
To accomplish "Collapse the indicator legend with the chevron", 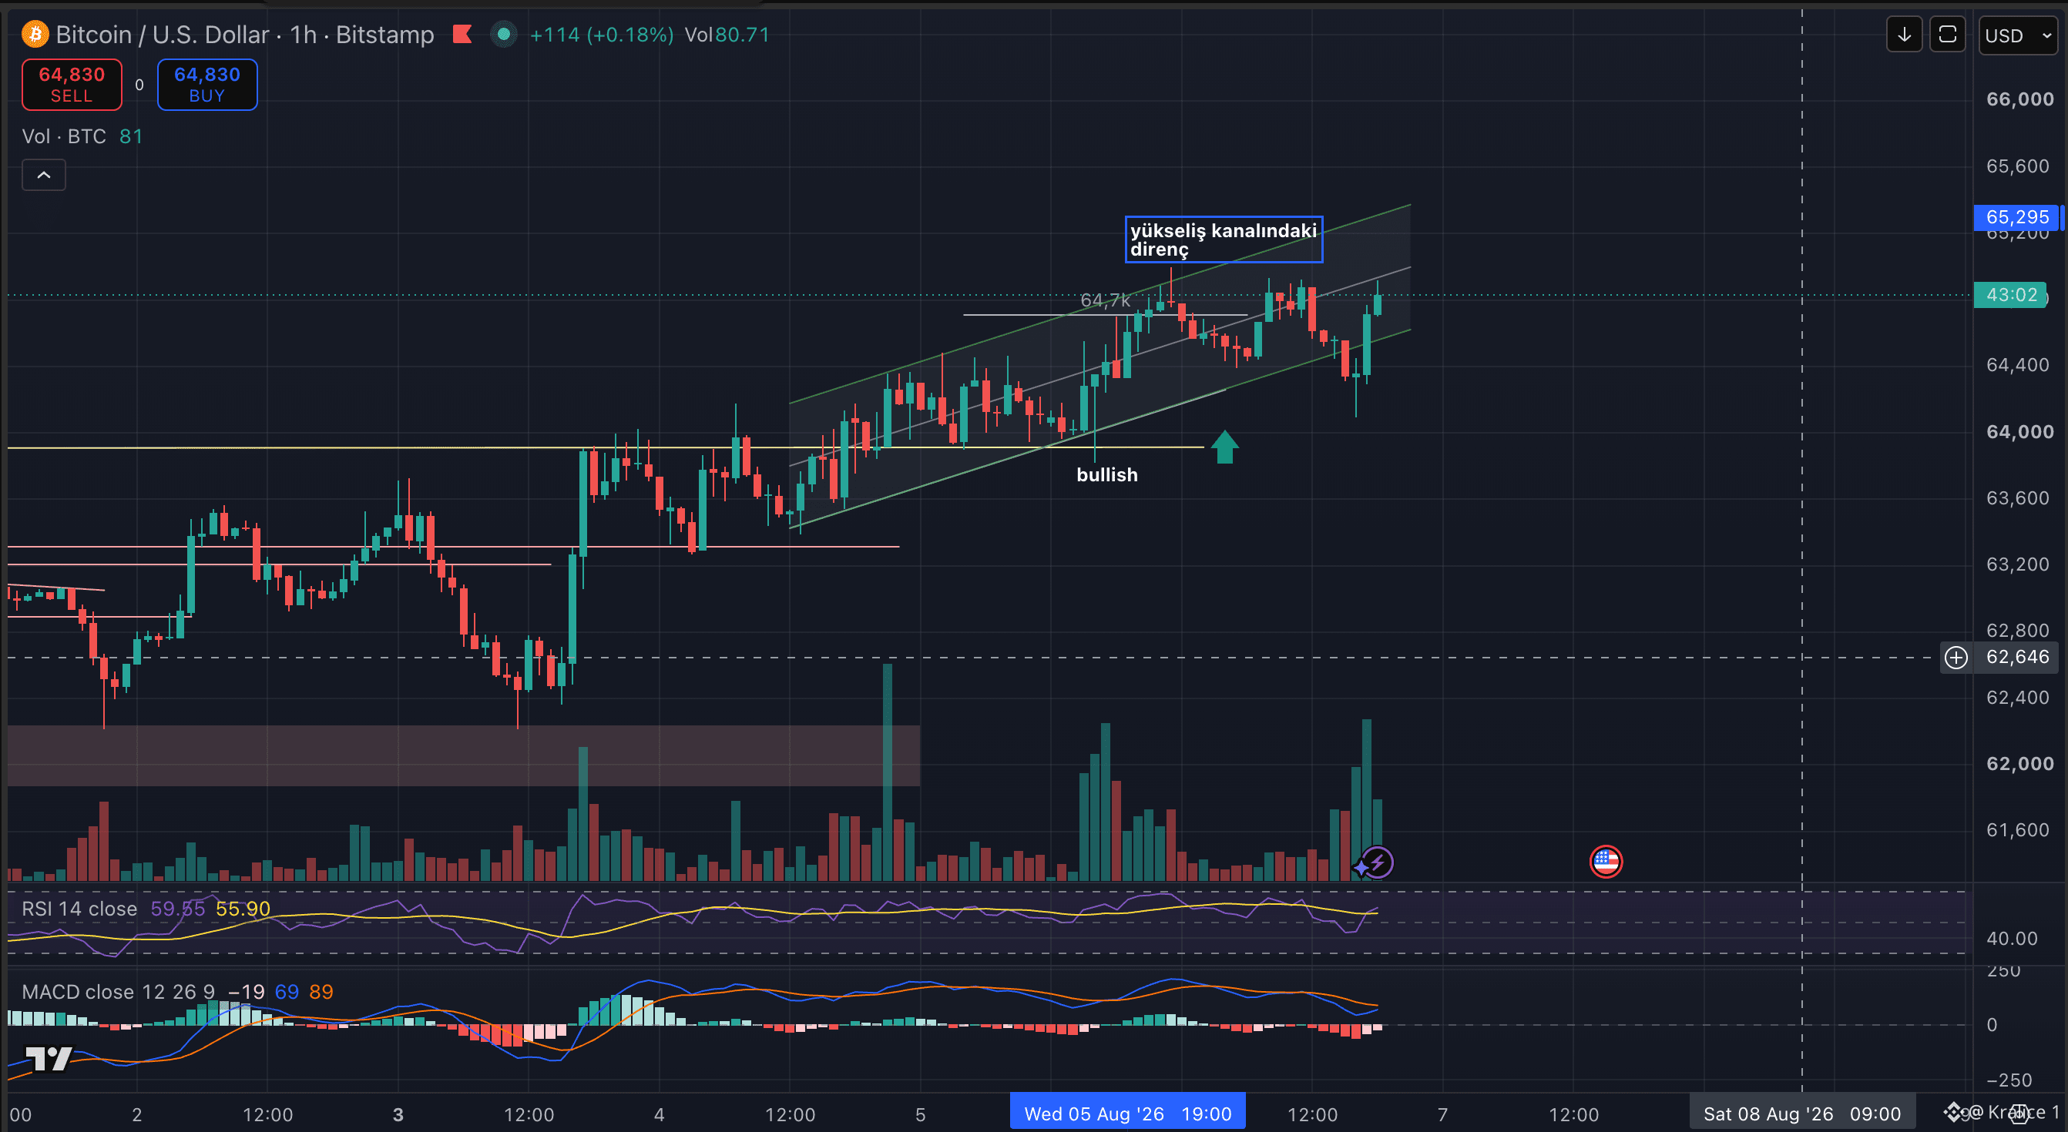I will tap(44, 175).
